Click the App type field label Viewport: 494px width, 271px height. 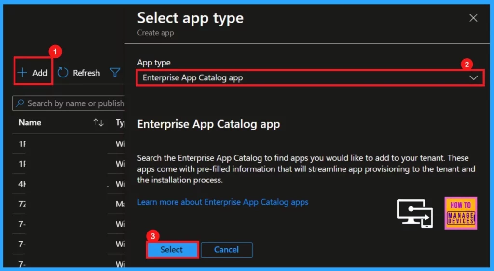pos(154,63)
